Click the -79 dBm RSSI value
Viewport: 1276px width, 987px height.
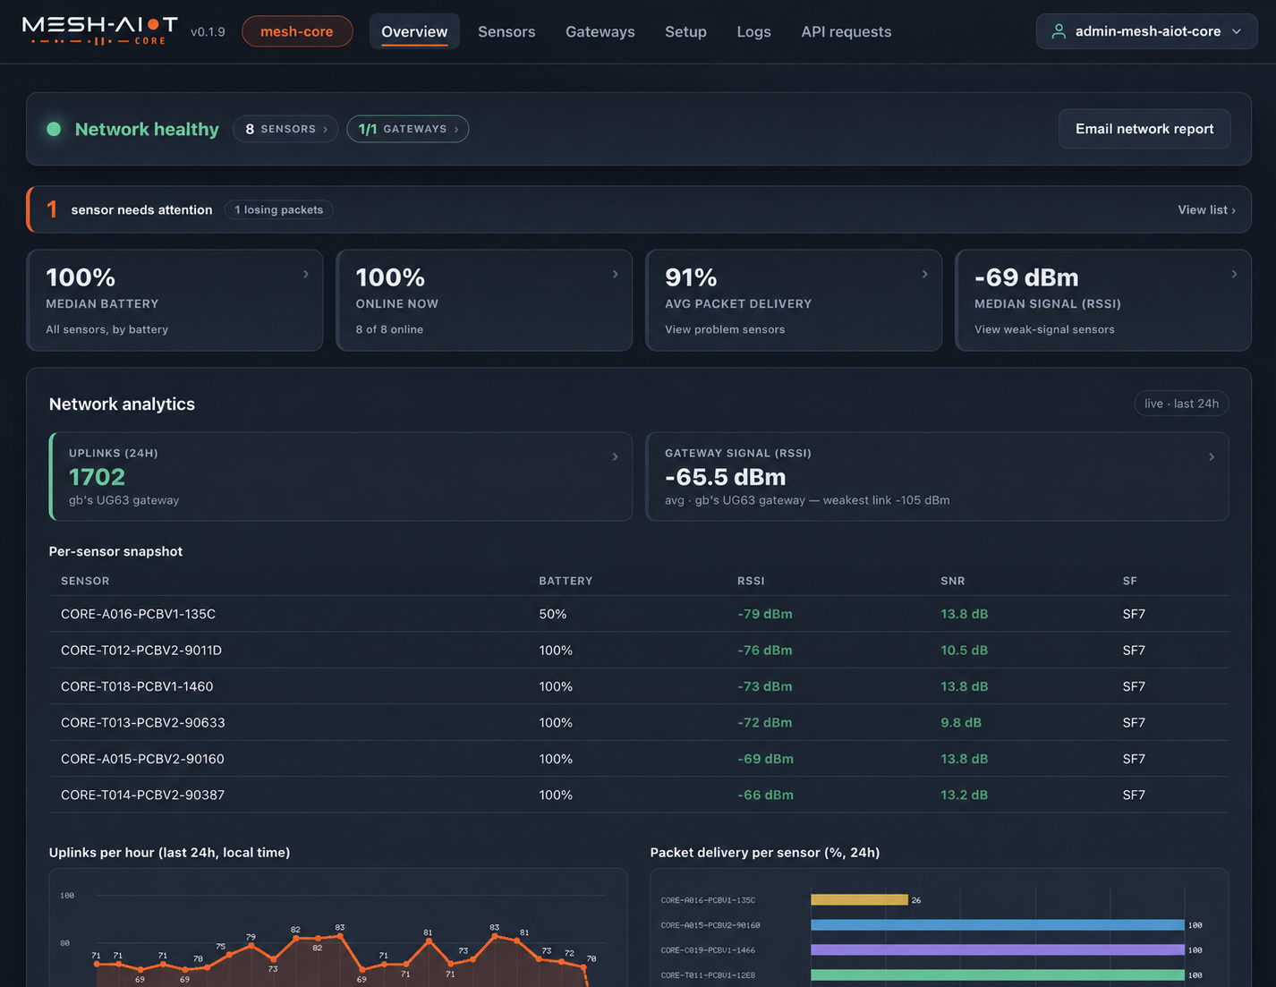coord(765,614)
